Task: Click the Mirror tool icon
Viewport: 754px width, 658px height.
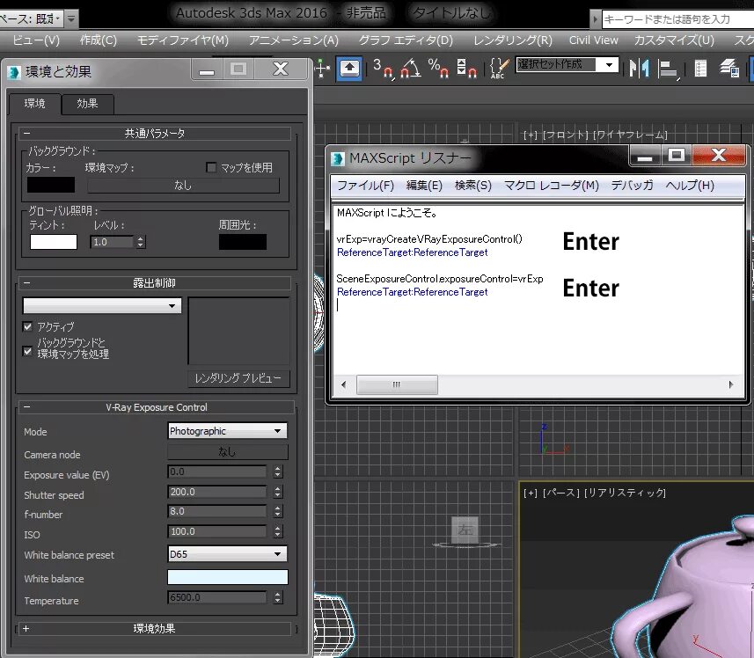Action: [x=640, y=69]
